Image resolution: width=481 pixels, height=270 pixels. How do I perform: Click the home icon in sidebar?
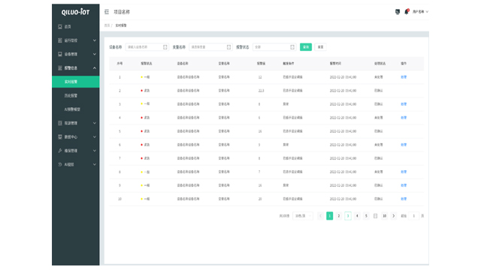click(60, 27)
